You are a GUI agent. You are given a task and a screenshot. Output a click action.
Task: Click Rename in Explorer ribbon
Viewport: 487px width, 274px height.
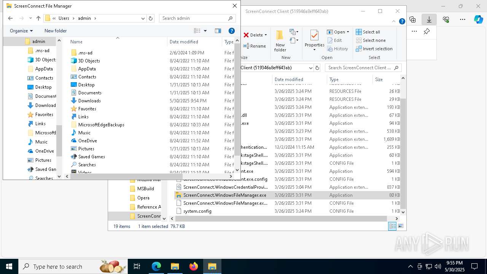pos(255,46)
